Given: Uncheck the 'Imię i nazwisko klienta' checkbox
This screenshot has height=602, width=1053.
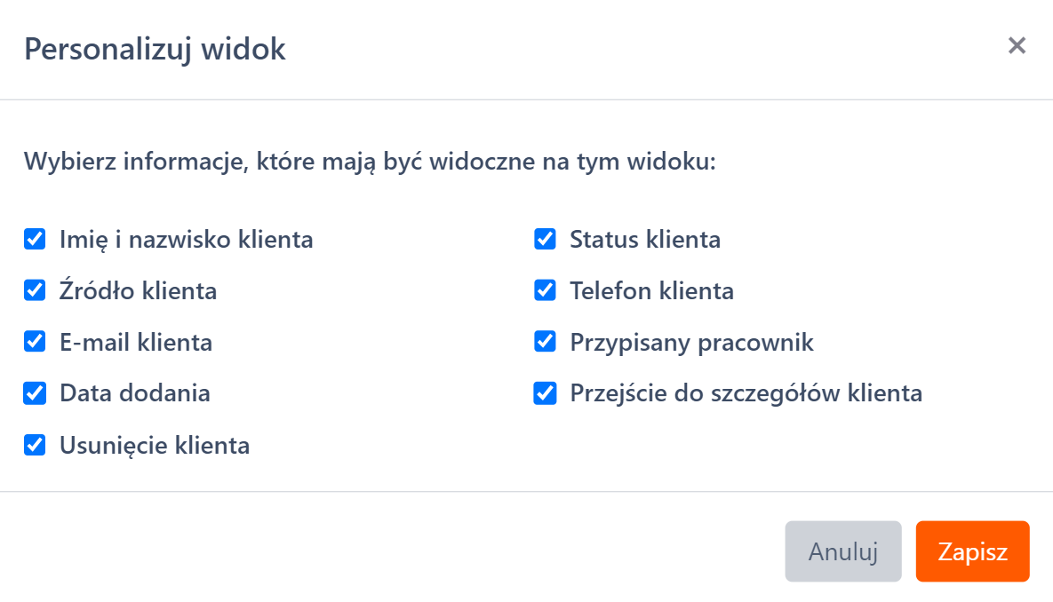Looking at the screenshot, I should [35, 239].
